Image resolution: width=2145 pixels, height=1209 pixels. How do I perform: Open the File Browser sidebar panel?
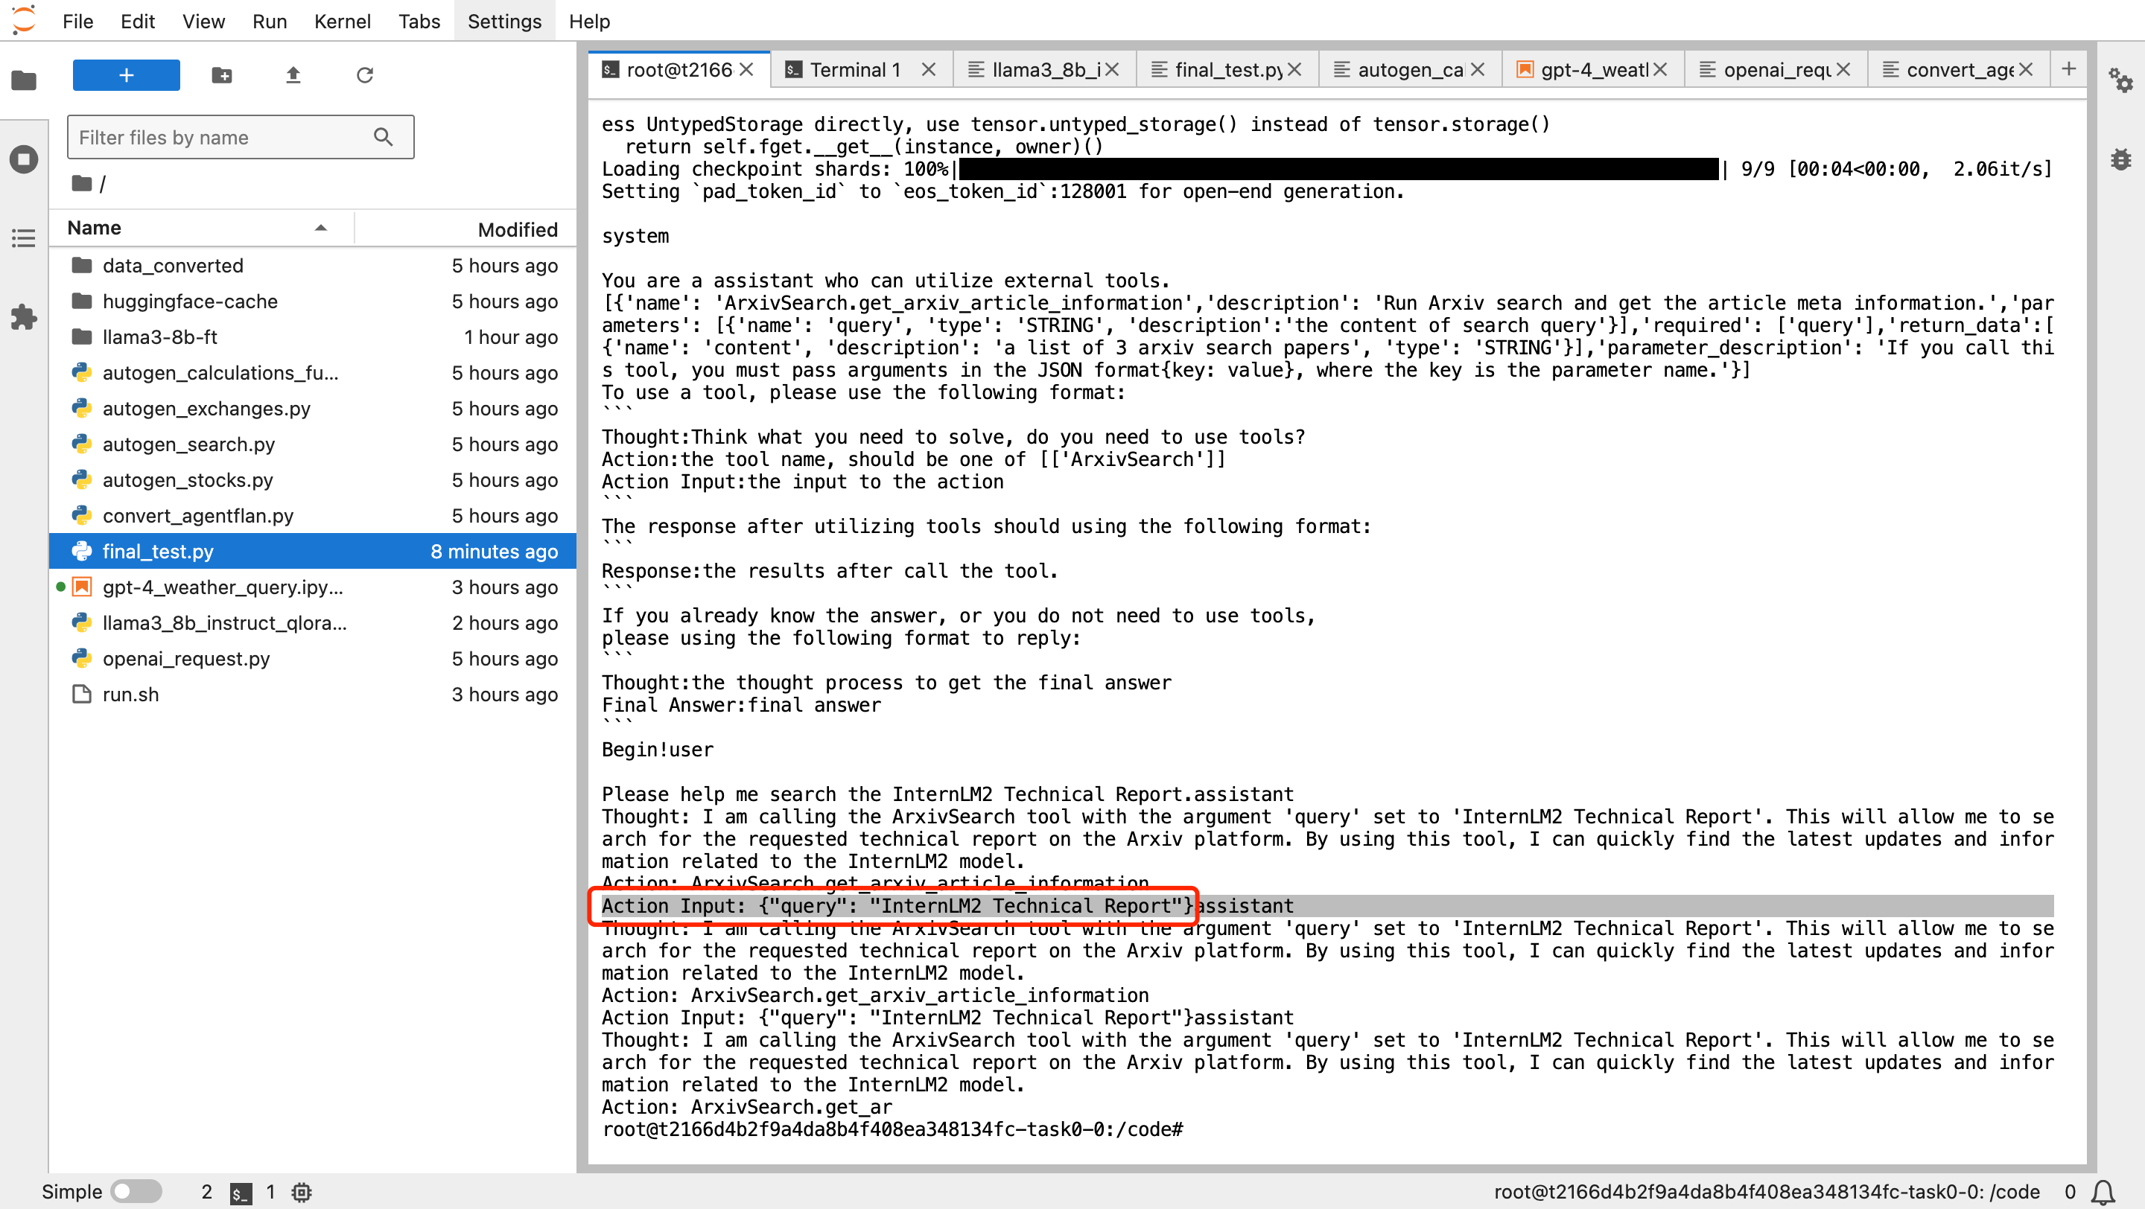point(23,80)
